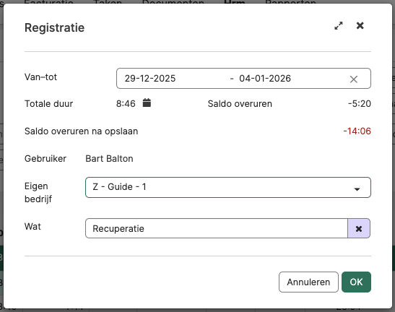Click the Saldo overuren label

pyautogui.click(x=240, y=103)
